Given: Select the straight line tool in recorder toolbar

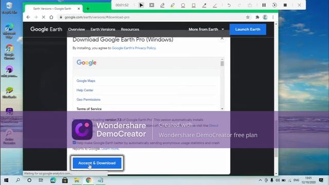Looking at the screenshot, I should click(215, 5).
